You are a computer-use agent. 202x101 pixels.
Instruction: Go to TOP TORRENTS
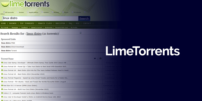click(27, 23)
